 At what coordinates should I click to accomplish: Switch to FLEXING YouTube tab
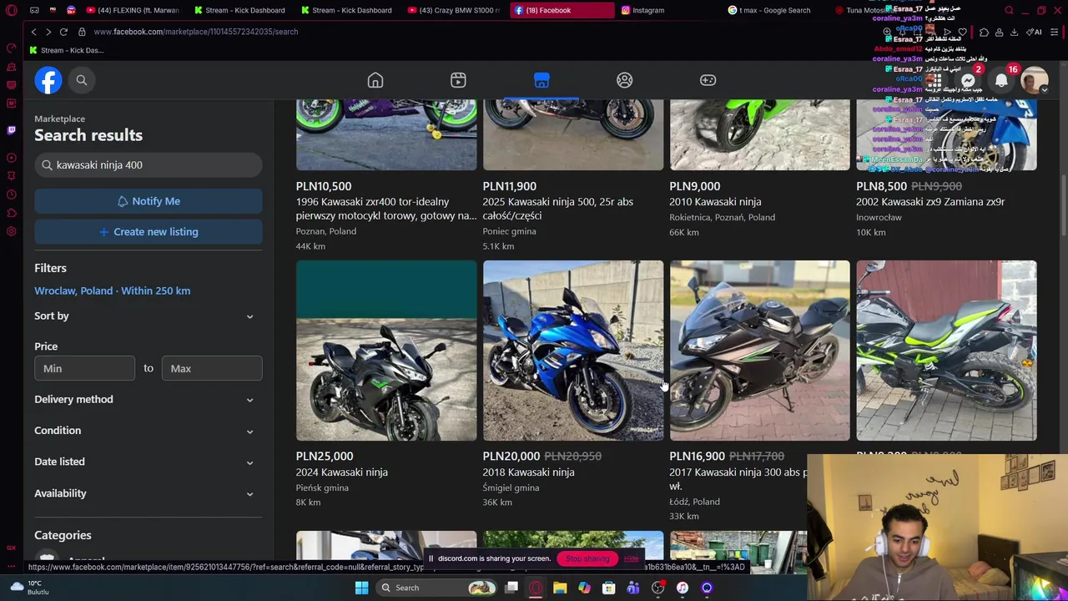135,10
